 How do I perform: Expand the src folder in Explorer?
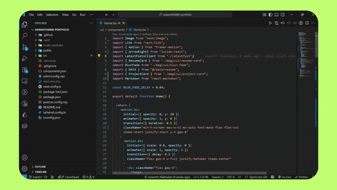(45, 55)
